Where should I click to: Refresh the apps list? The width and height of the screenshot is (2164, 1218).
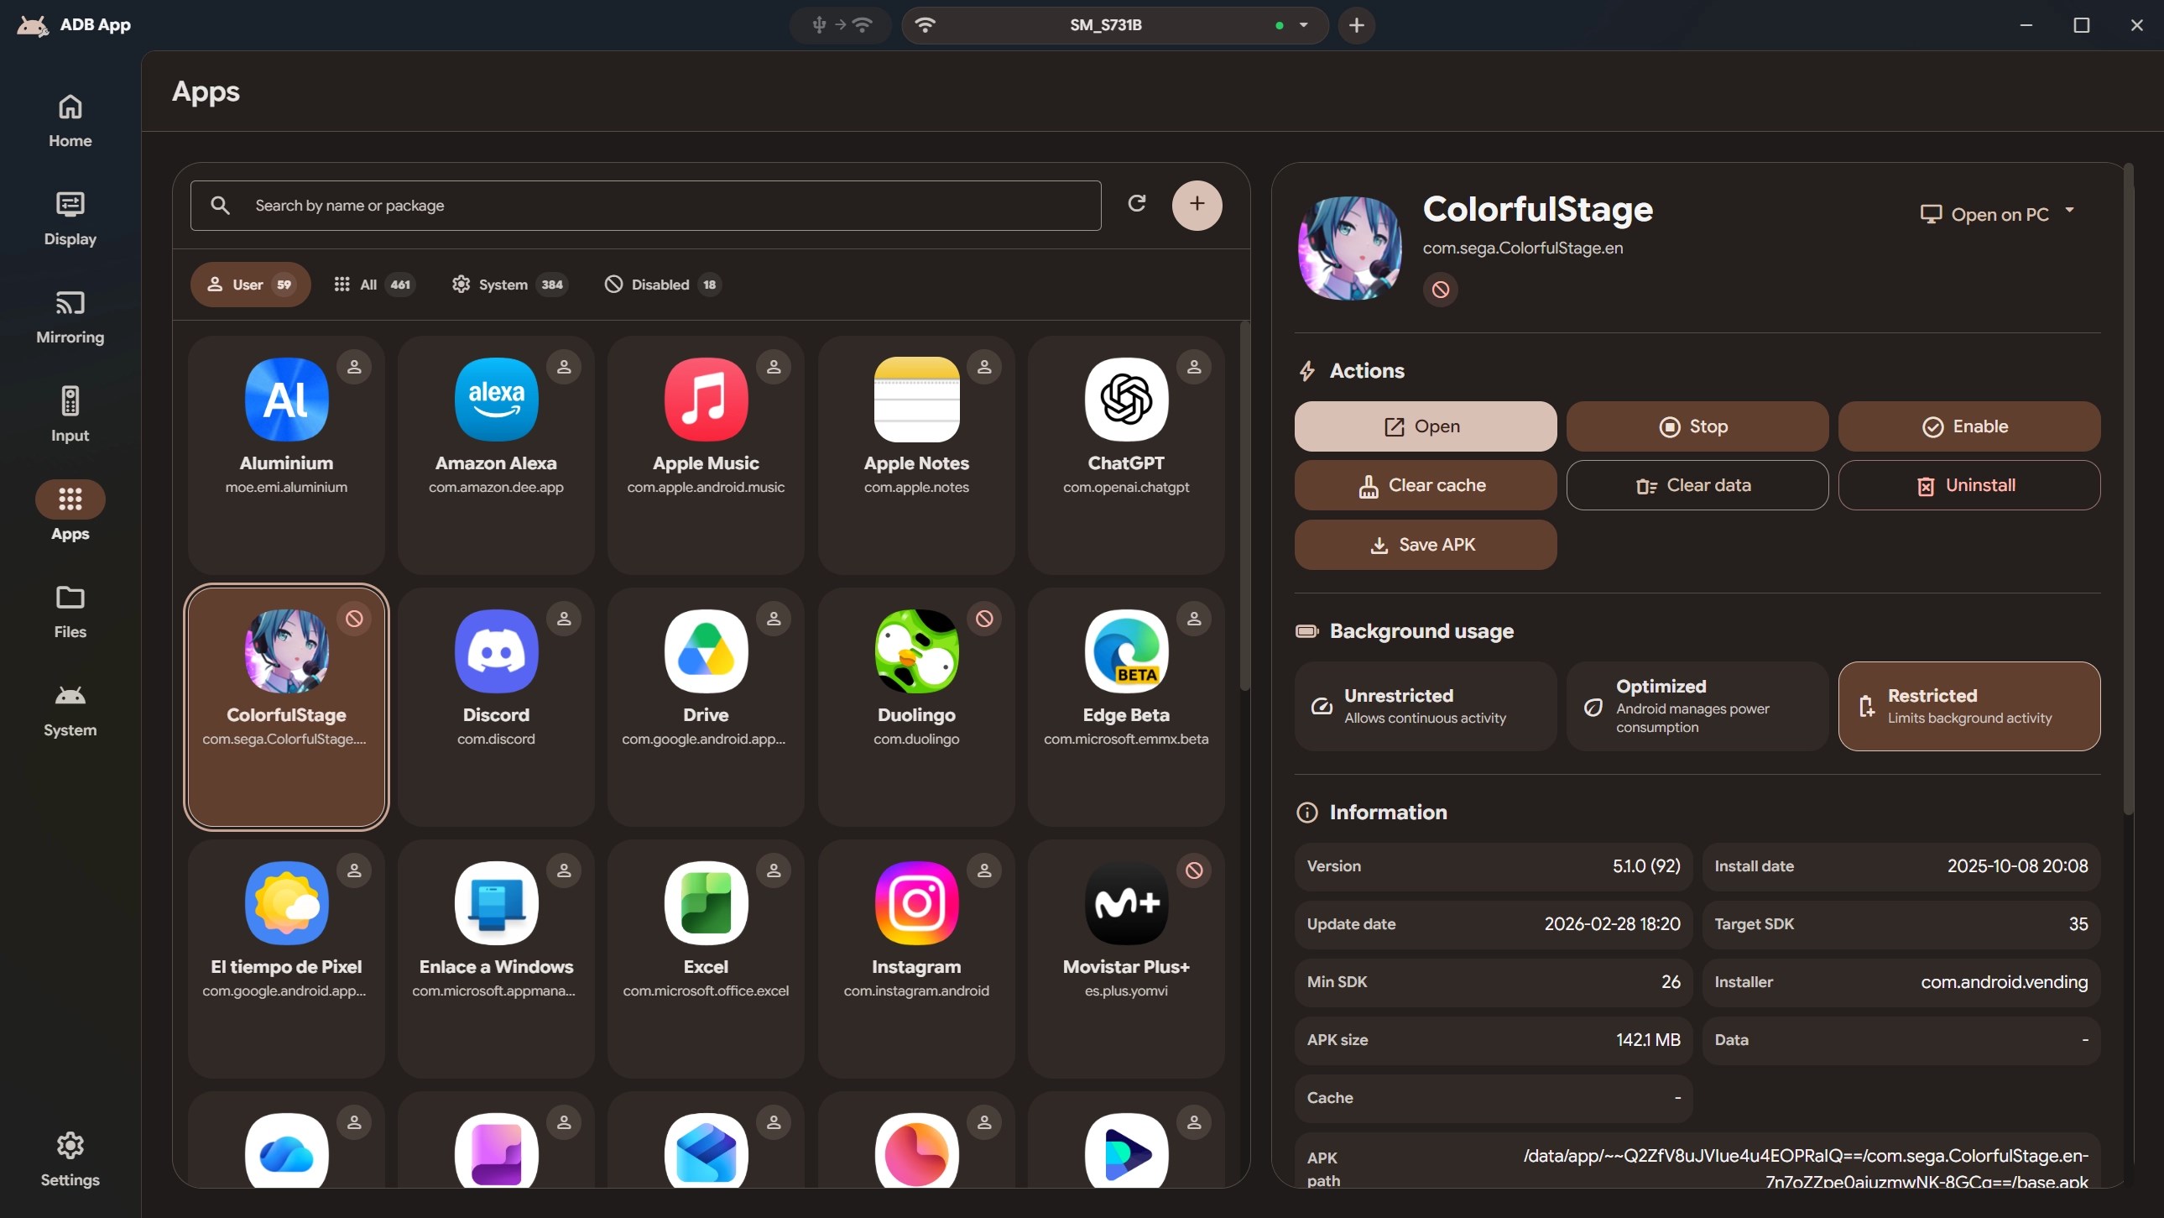1137,203
